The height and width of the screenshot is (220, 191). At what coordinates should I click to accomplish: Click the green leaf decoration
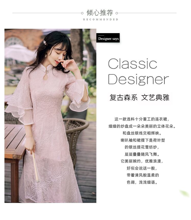(184, 193)
